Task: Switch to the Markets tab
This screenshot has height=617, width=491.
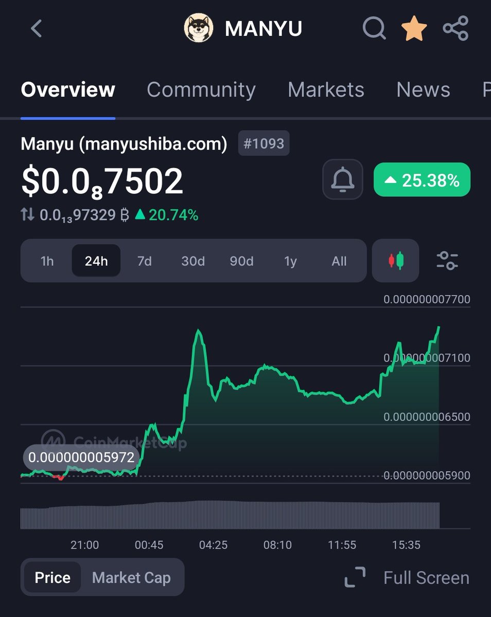Action: tap(326, 89)
